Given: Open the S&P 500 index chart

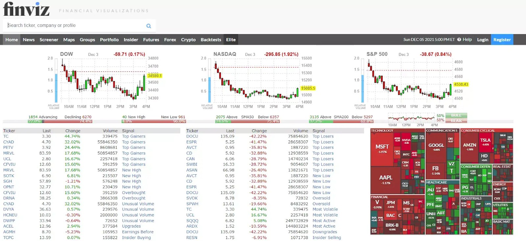Looking at the screenshot, I should pos(411,80).
